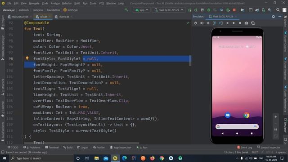Open the Navigate menu
This screenshot has width=288, height=162.
tap(34, 3)
